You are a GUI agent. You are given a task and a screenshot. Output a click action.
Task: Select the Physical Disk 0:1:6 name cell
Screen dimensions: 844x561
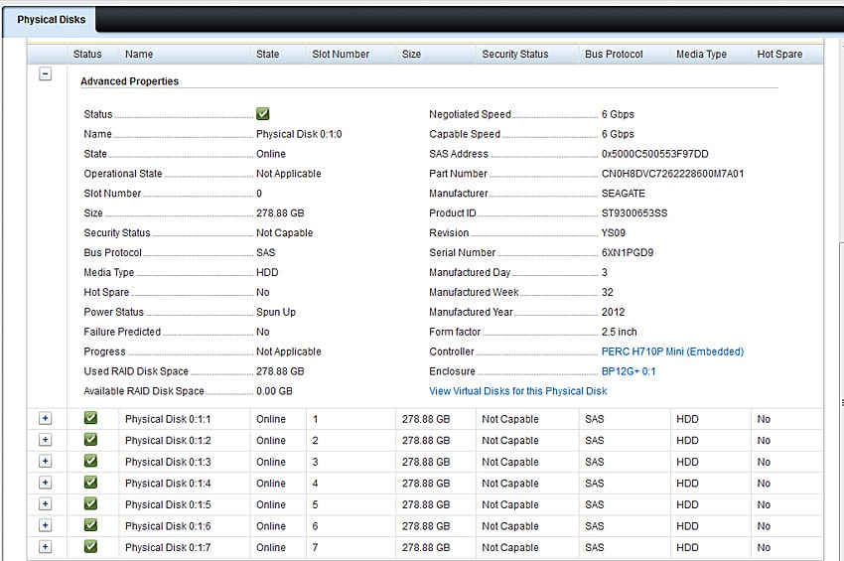coord(185,526)
